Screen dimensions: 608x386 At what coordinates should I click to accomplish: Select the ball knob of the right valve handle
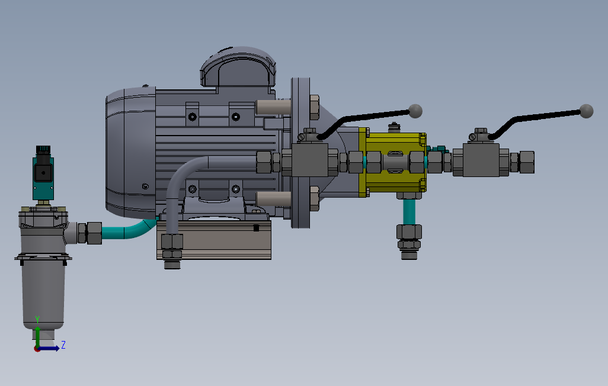coord(586,111)
